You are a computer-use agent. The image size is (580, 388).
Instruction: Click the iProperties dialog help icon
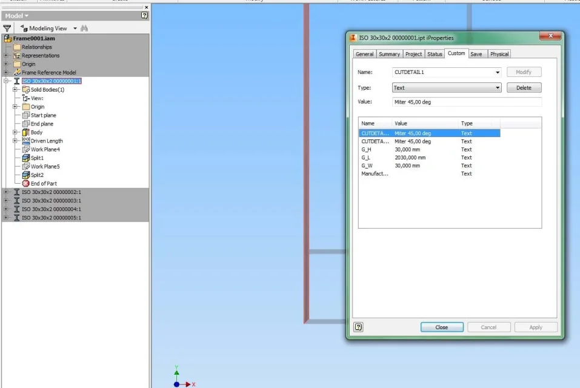pos(358,327)
